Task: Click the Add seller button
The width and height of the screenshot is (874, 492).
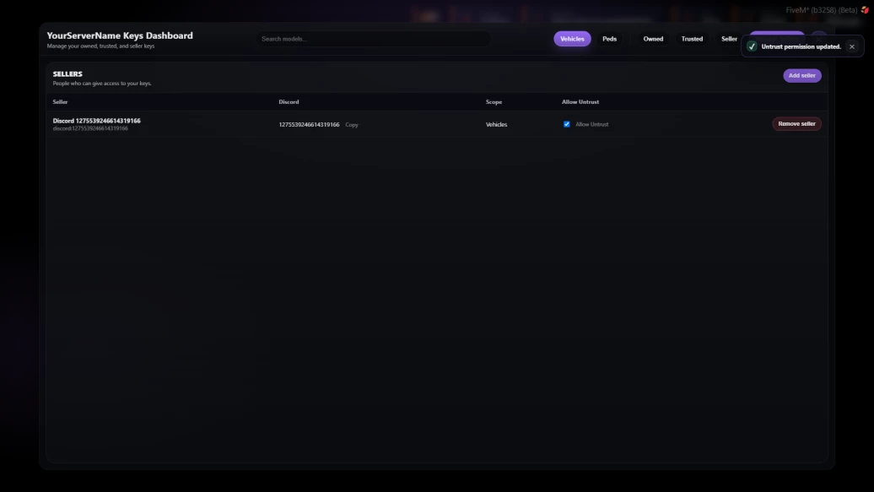Action: [801, 75]
